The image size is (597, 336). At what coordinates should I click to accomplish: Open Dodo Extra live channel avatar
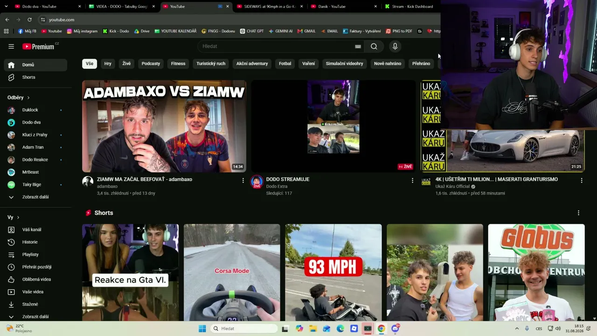click(257, 182)
